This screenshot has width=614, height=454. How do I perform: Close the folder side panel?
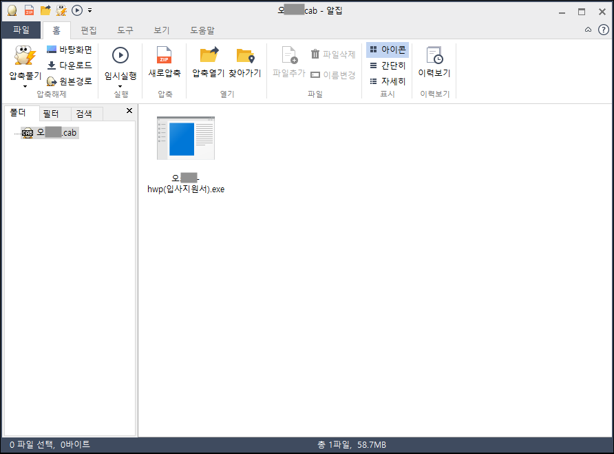pyautogui.click(x=129, y=111)
